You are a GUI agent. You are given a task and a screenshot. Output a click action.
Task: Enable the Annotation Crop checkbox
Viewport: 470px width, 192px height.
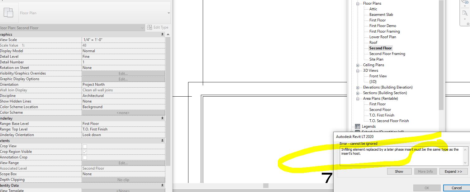point(85,158)
